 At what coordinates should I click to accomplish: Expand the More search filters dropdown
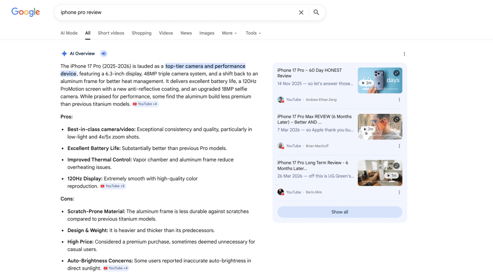click(x=230, y=33)
